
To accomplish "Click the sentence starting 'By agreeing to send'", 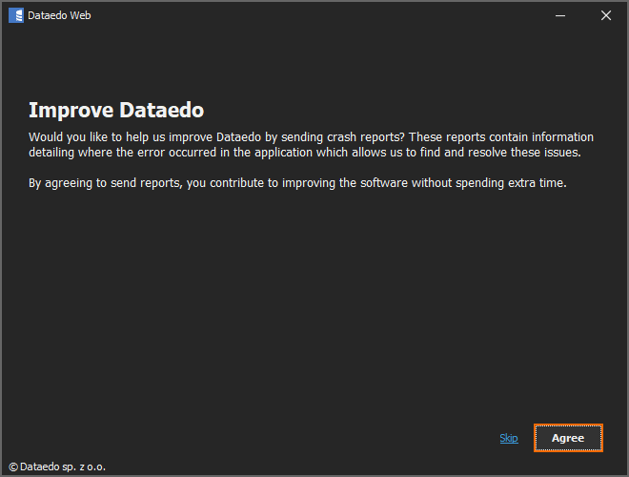I will tap(297, 182).
